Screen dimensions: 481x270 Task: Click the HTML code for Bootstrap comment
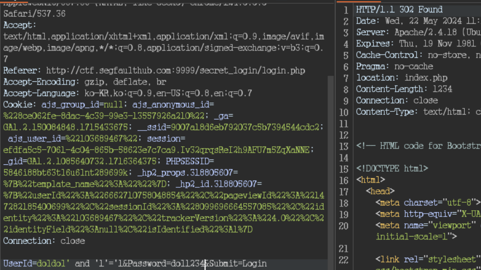coord(418,146)
